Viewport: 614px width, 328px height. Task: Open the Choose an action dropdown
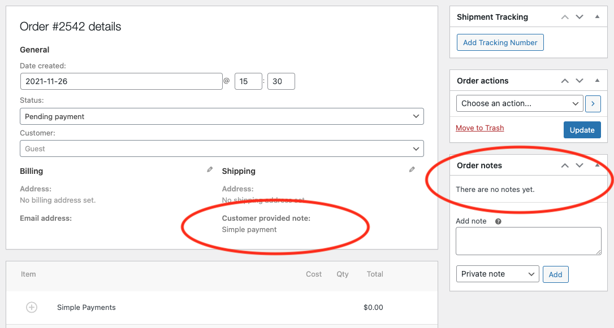(x=520, y=104)
